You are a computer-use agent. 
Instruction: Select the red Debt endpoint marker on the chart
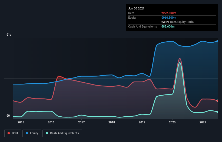tap(217, 101)
